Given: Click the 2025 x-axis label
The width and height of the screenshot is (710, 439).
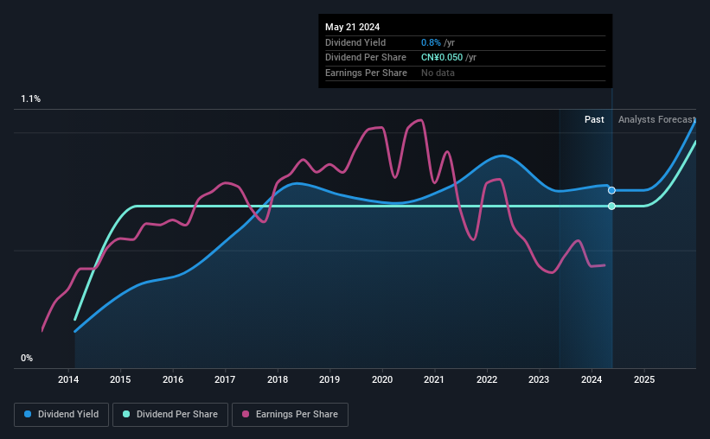Looking at the screenshot, I should click(x=644, y=379).
